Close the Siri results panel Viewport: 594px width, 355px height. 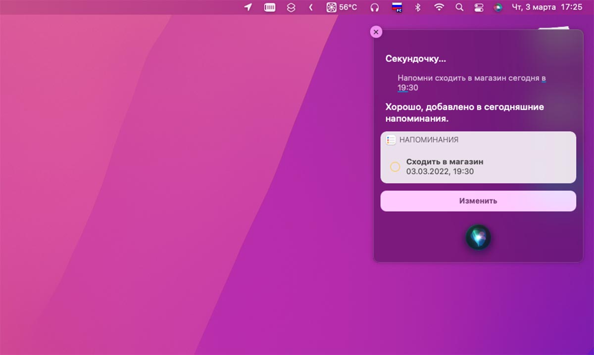(376, 32)
